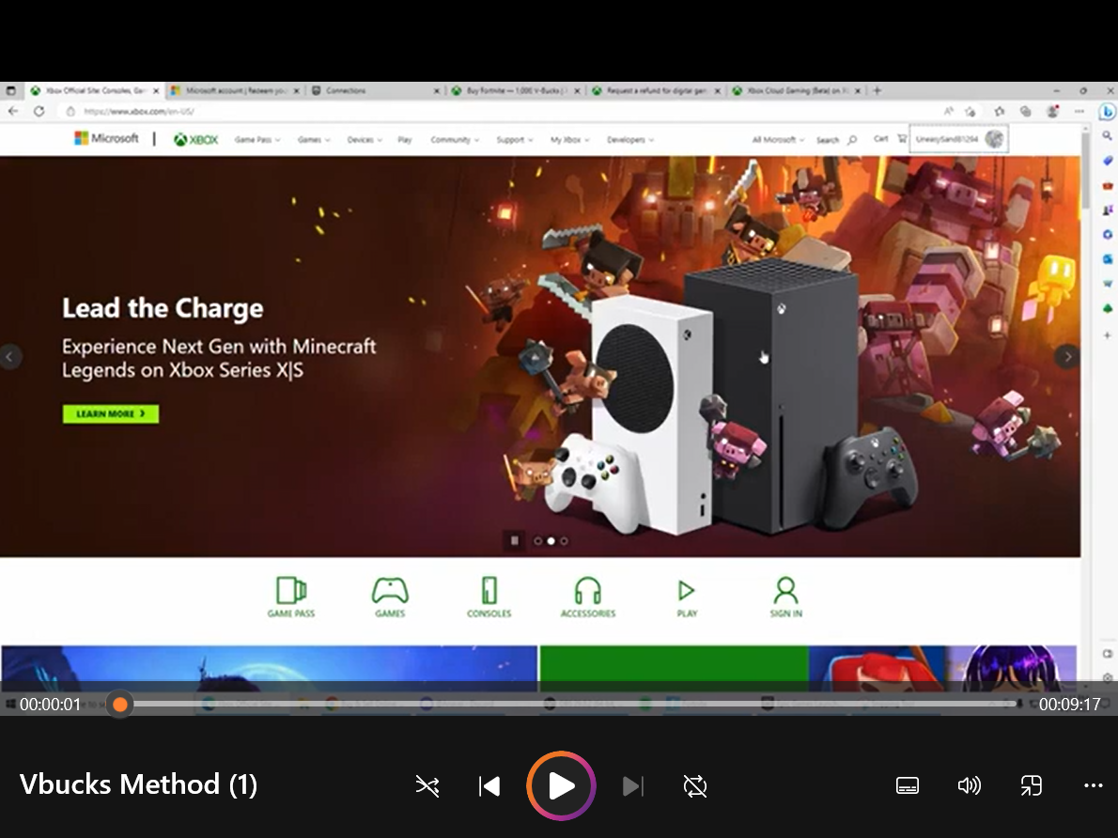Click the Xbox logo in the header
1118x838 pixels.
click(x=196, y=140)
